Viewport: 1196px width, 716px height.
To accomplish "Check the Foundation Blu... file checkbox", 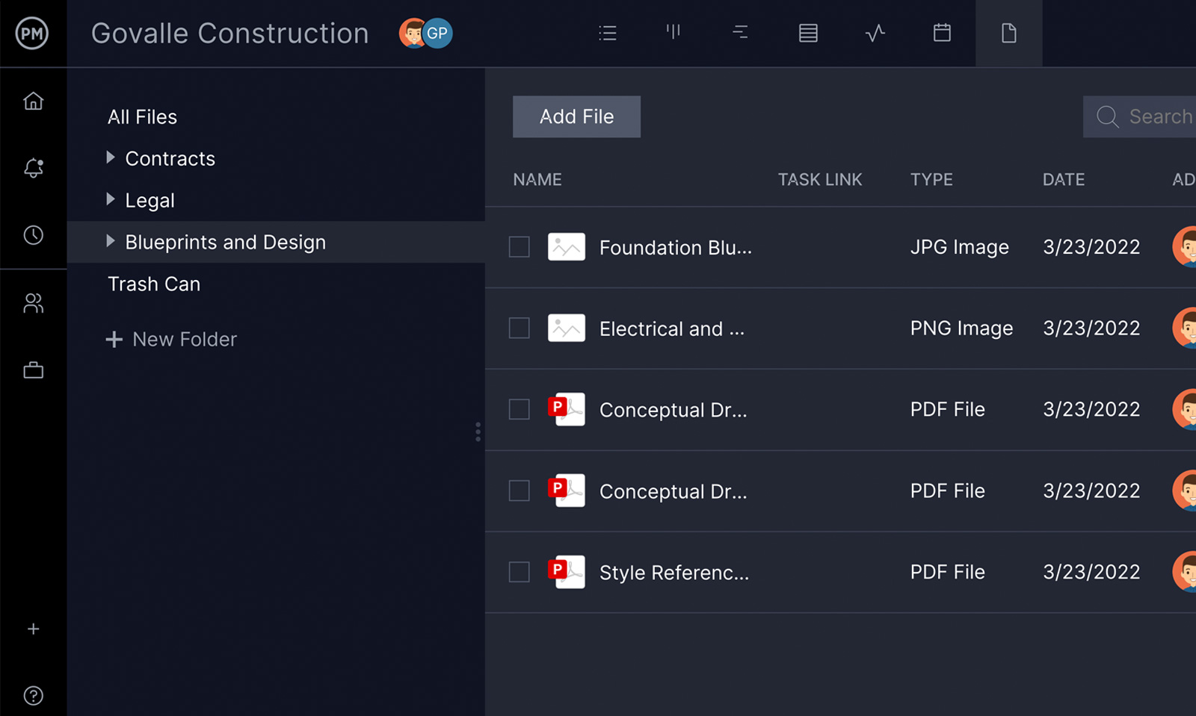I will click(519, 246).
